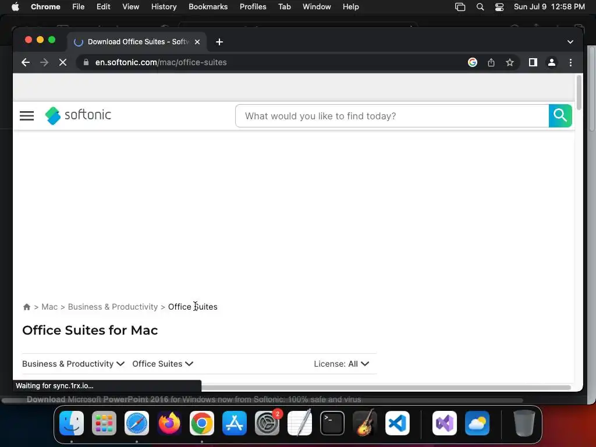Screen dimensions: 596x447
Task: Open Visual Studio from the Dock
Action: (x=444, y=423)
